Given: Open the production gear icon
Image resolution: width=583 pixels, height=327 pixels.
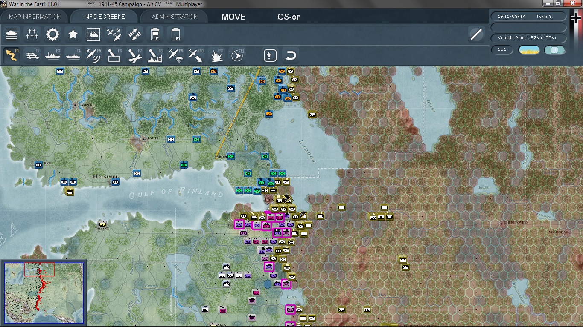Looking at the screenshot, I should [x=52, y=34].
